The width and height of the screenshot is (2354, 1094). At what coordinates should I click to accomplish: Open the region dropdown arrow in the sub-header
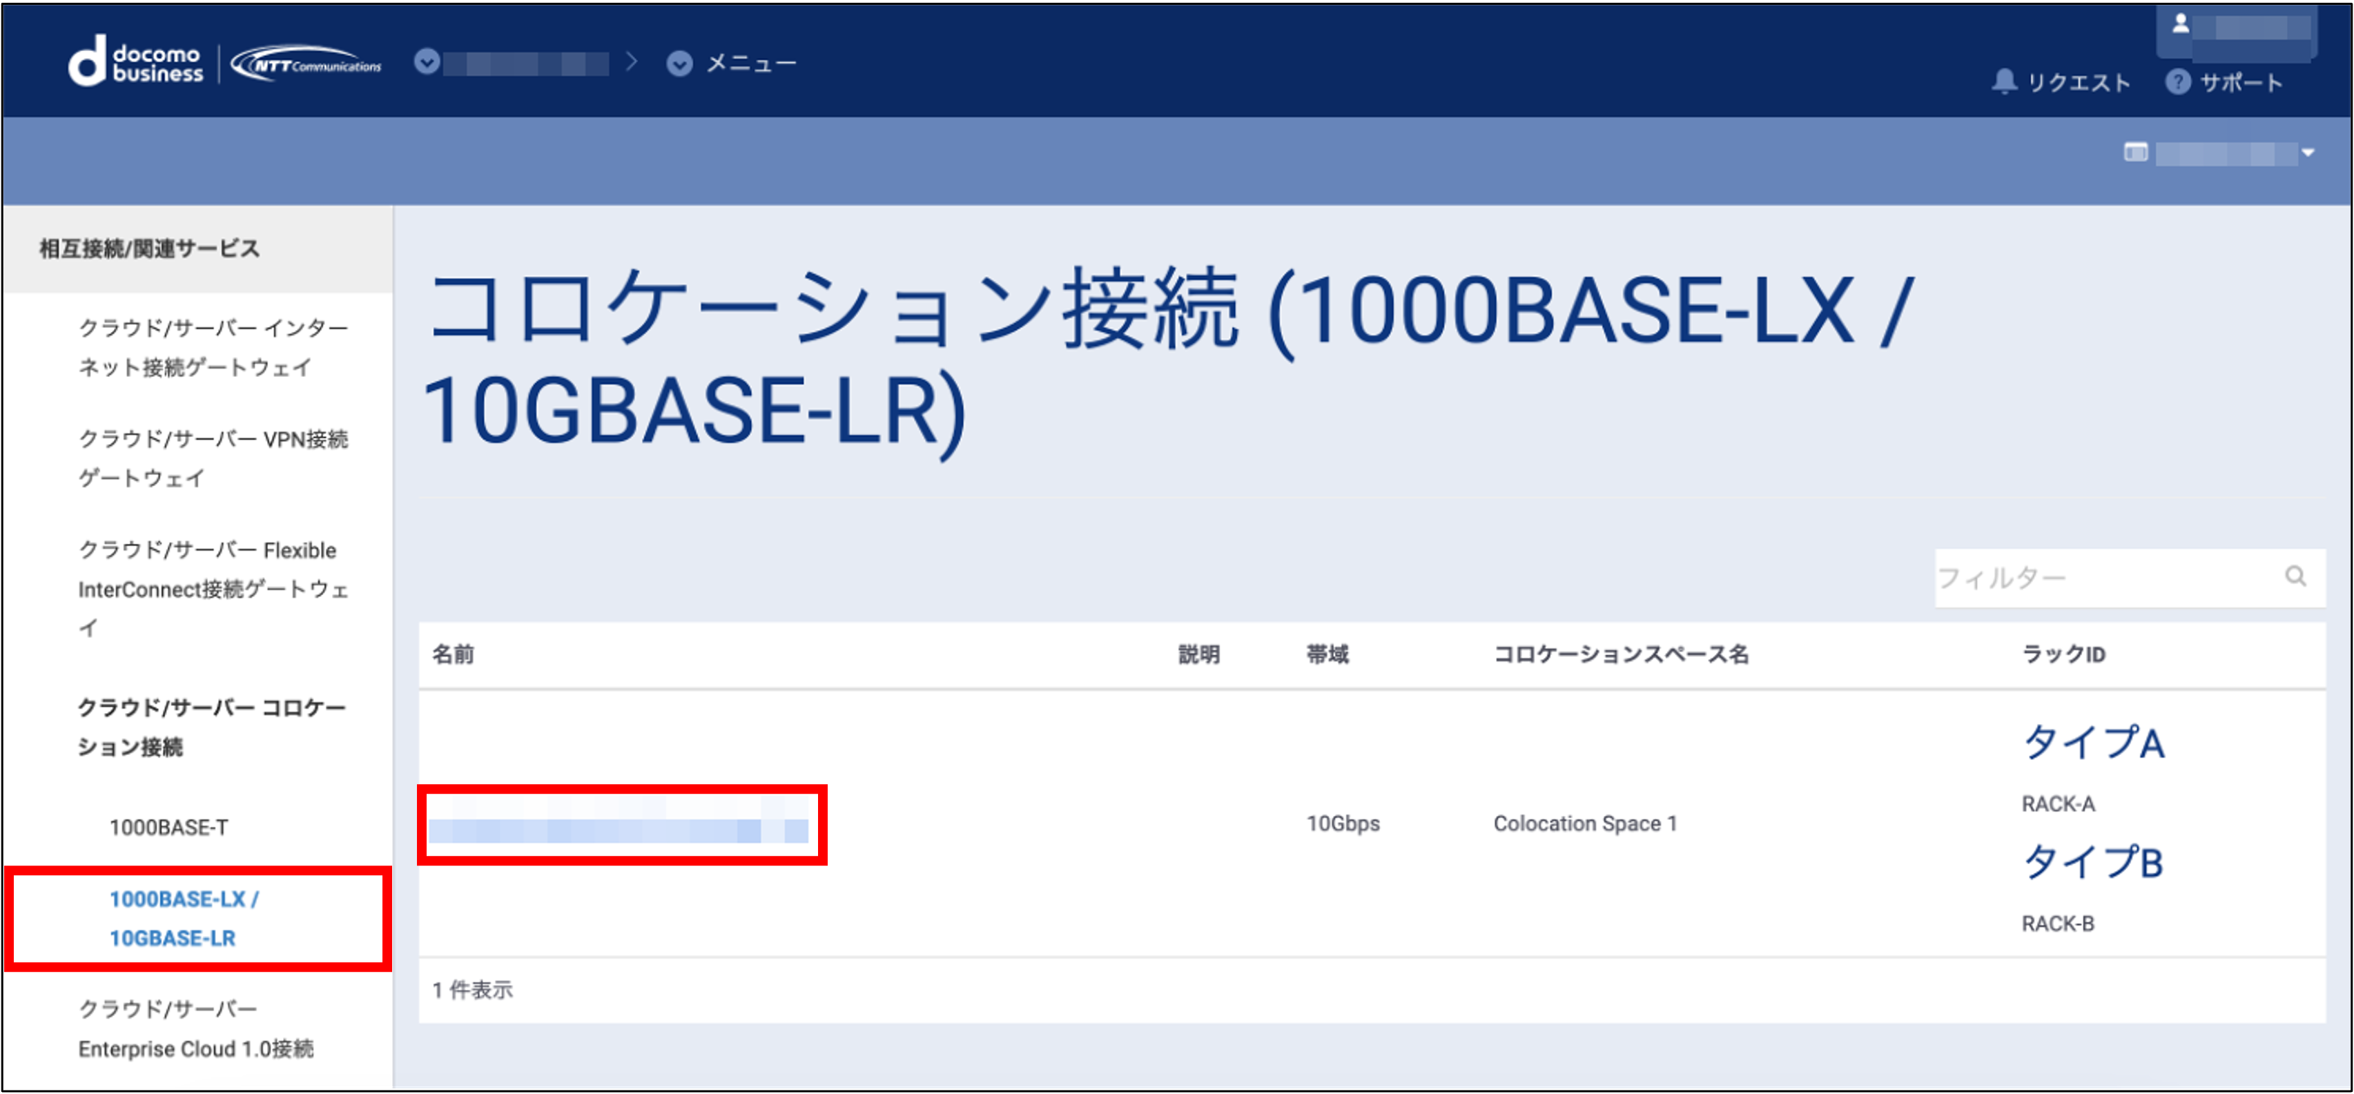click(x=2308, y=153)
